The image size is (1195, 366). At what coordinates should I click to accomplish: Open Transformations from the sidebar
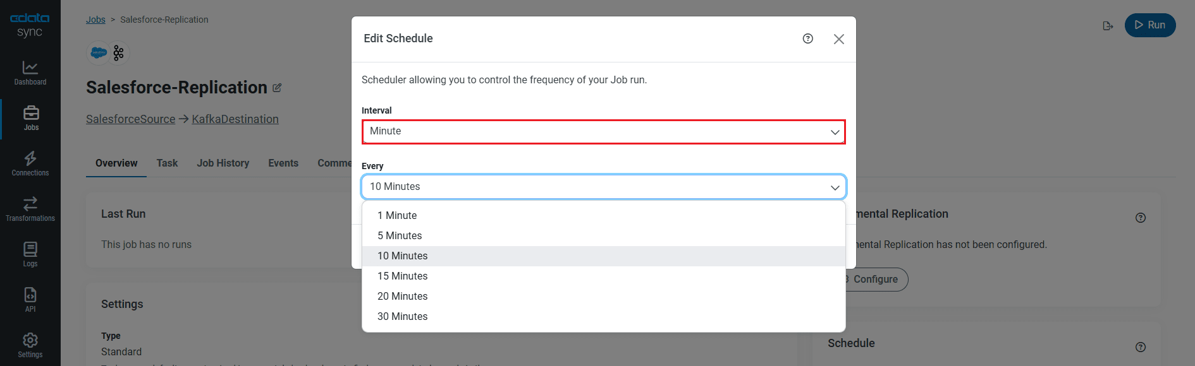pos(30,209)
